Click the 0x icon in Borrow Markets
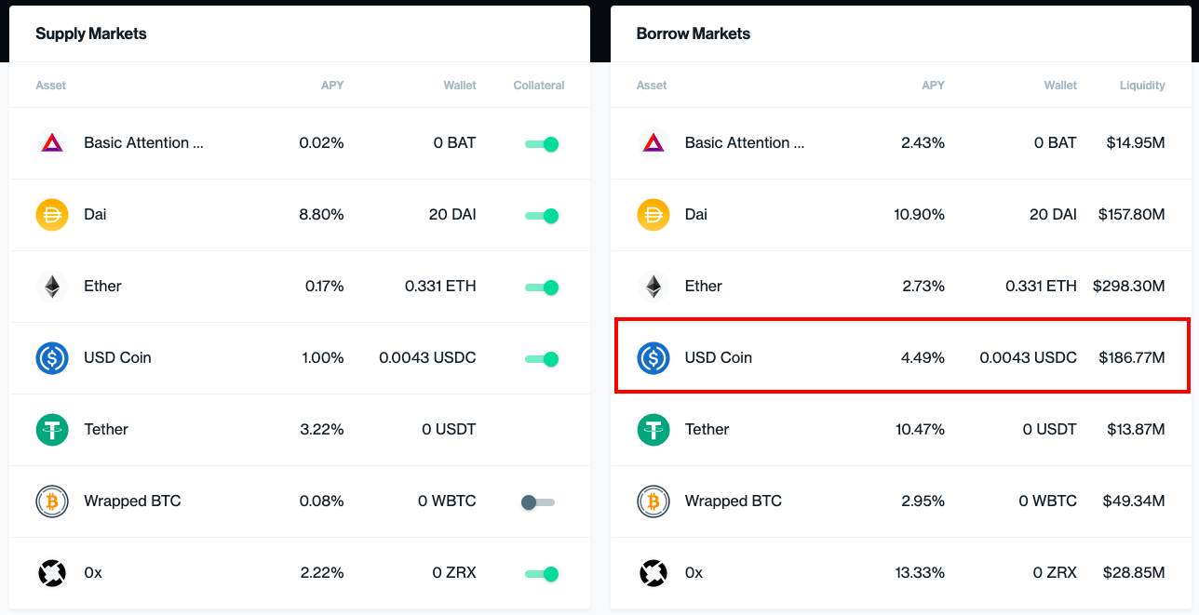This screenshot has height=615, width=1199. coord(653,573)
